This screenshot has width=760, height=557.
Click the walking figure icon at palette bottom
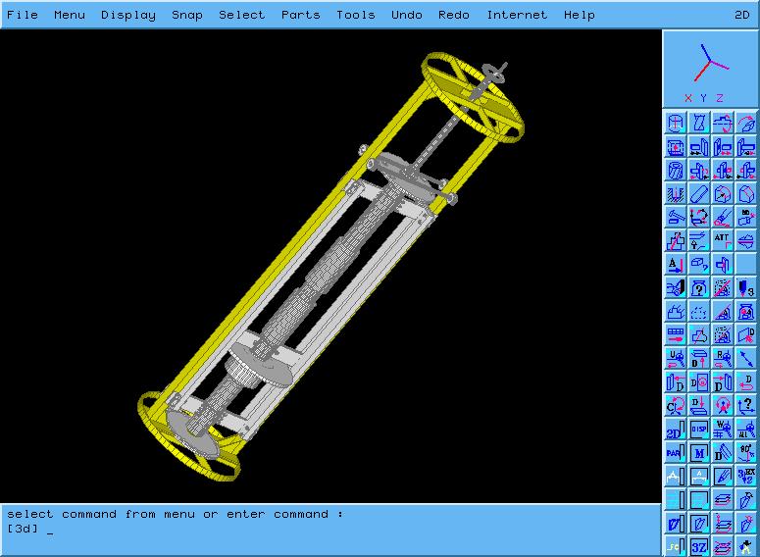point(746,546)
